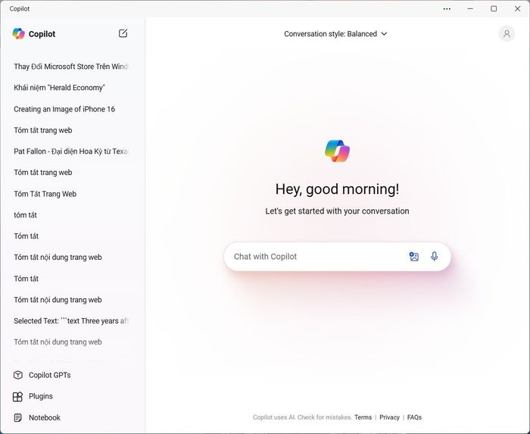The image size is (530, 434).
Task: Open the Privacy link
Action: point(389,417)
